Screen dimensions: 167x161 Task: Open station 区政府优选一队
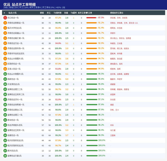tap(14, 64)
